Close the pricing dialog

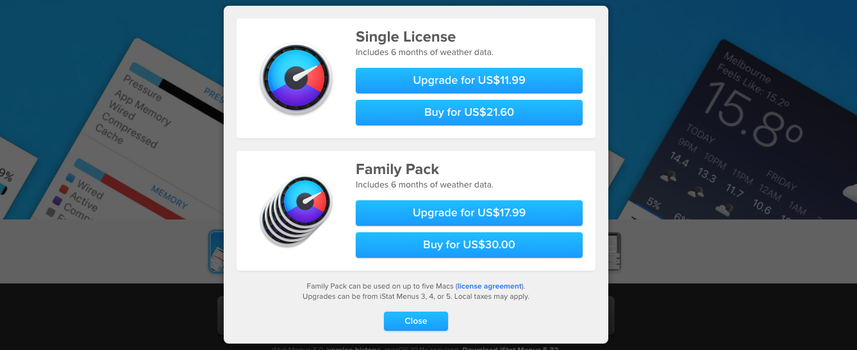coord(416,321)
